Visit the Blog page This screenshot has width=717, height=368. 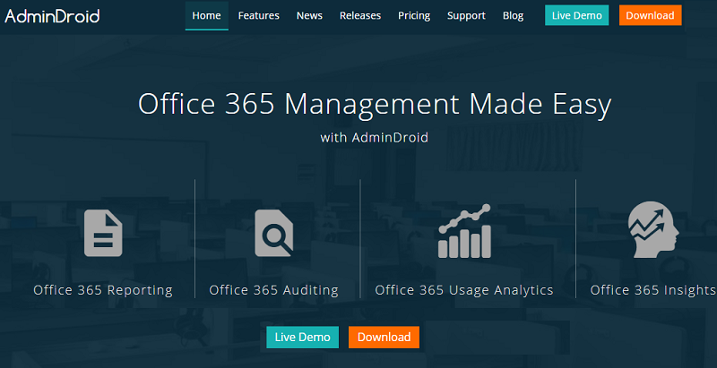(x=513, y=15)
